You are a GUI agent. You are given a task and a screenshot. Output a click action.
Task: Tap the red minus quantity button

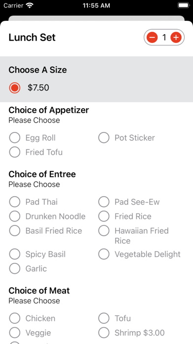click(152, 38)
